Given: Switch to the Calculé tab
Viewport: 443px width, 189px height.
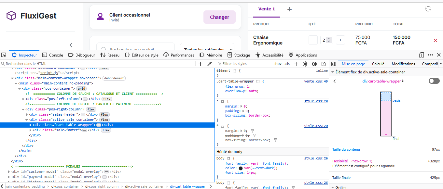Looking at the screenshot, I should pyautogui.click(x=378, y=64).
